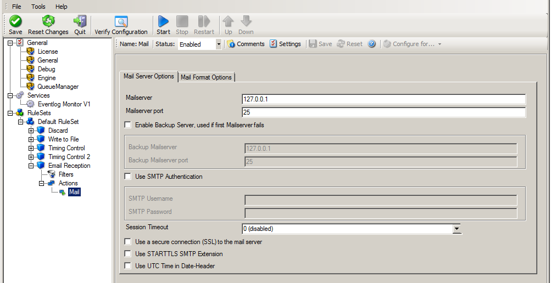Click the green Save icon in toolbar

point(15,22)
